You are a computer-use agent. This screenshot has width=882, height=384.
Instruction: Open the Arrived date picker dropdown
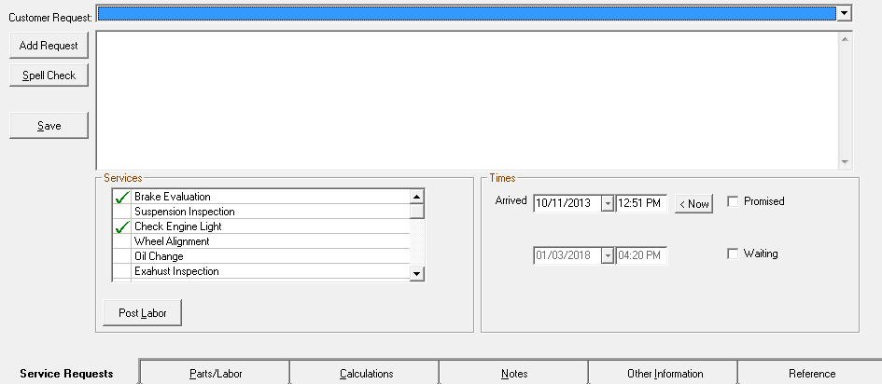tap(608, 203)
